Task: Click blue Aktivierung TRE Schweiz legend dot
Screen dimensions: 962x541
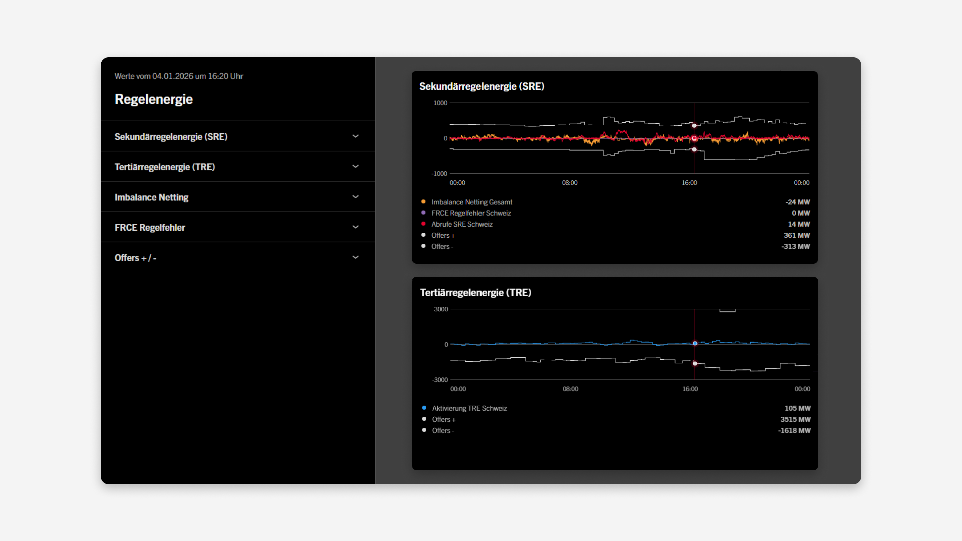Action: click(424, 408)
